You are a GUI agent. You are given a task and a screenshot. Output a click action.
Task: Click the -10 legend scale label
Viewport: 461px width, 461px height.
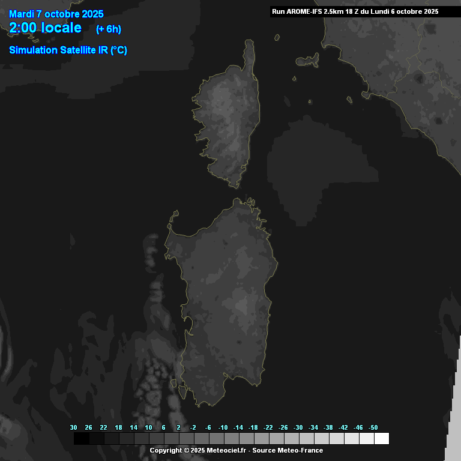223,427
